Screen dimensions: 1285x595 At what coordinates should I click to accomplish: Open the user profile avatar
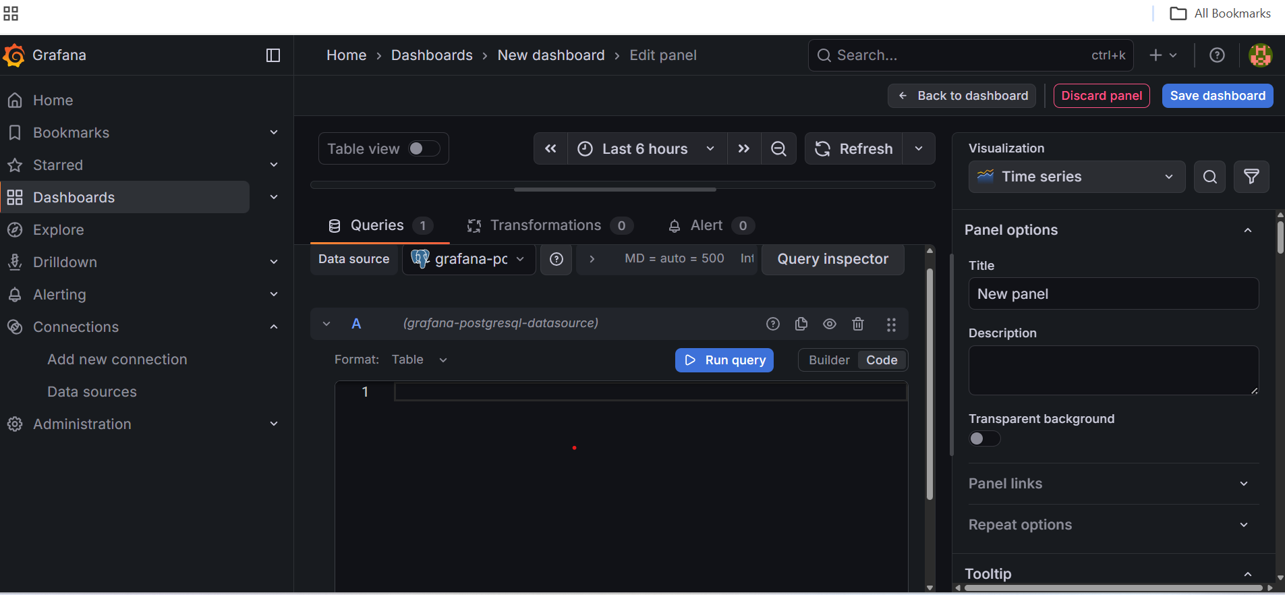coord(1260,55)
